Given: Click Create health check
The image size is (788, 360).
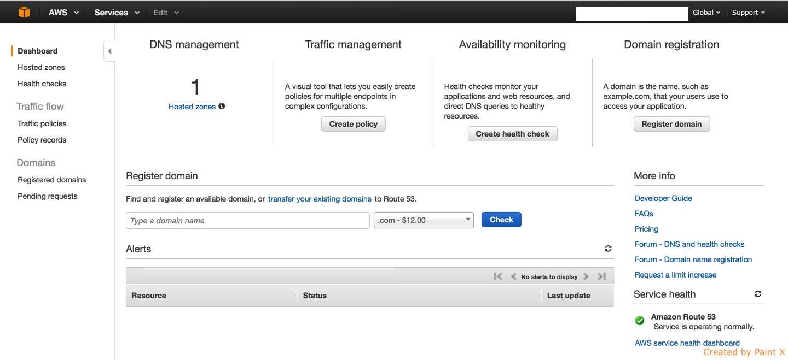Looking at the screenshot, I should tap(512, 133).
